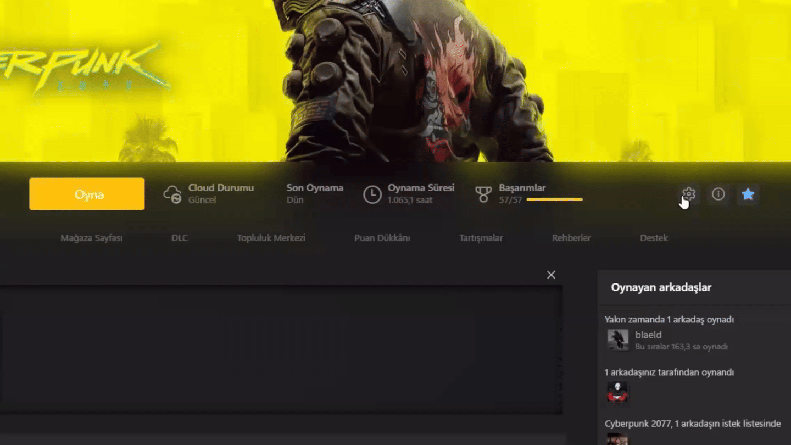The height and width of the screenshot is (445, 791).
Task: Click the Son Oynama label
Action: (x=315, y=188)
